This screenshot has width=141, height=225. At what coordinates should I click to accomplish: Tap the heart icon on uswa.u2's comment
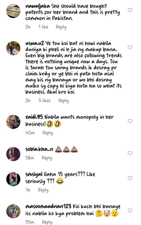pyautogui.click(x=130, y=47)
